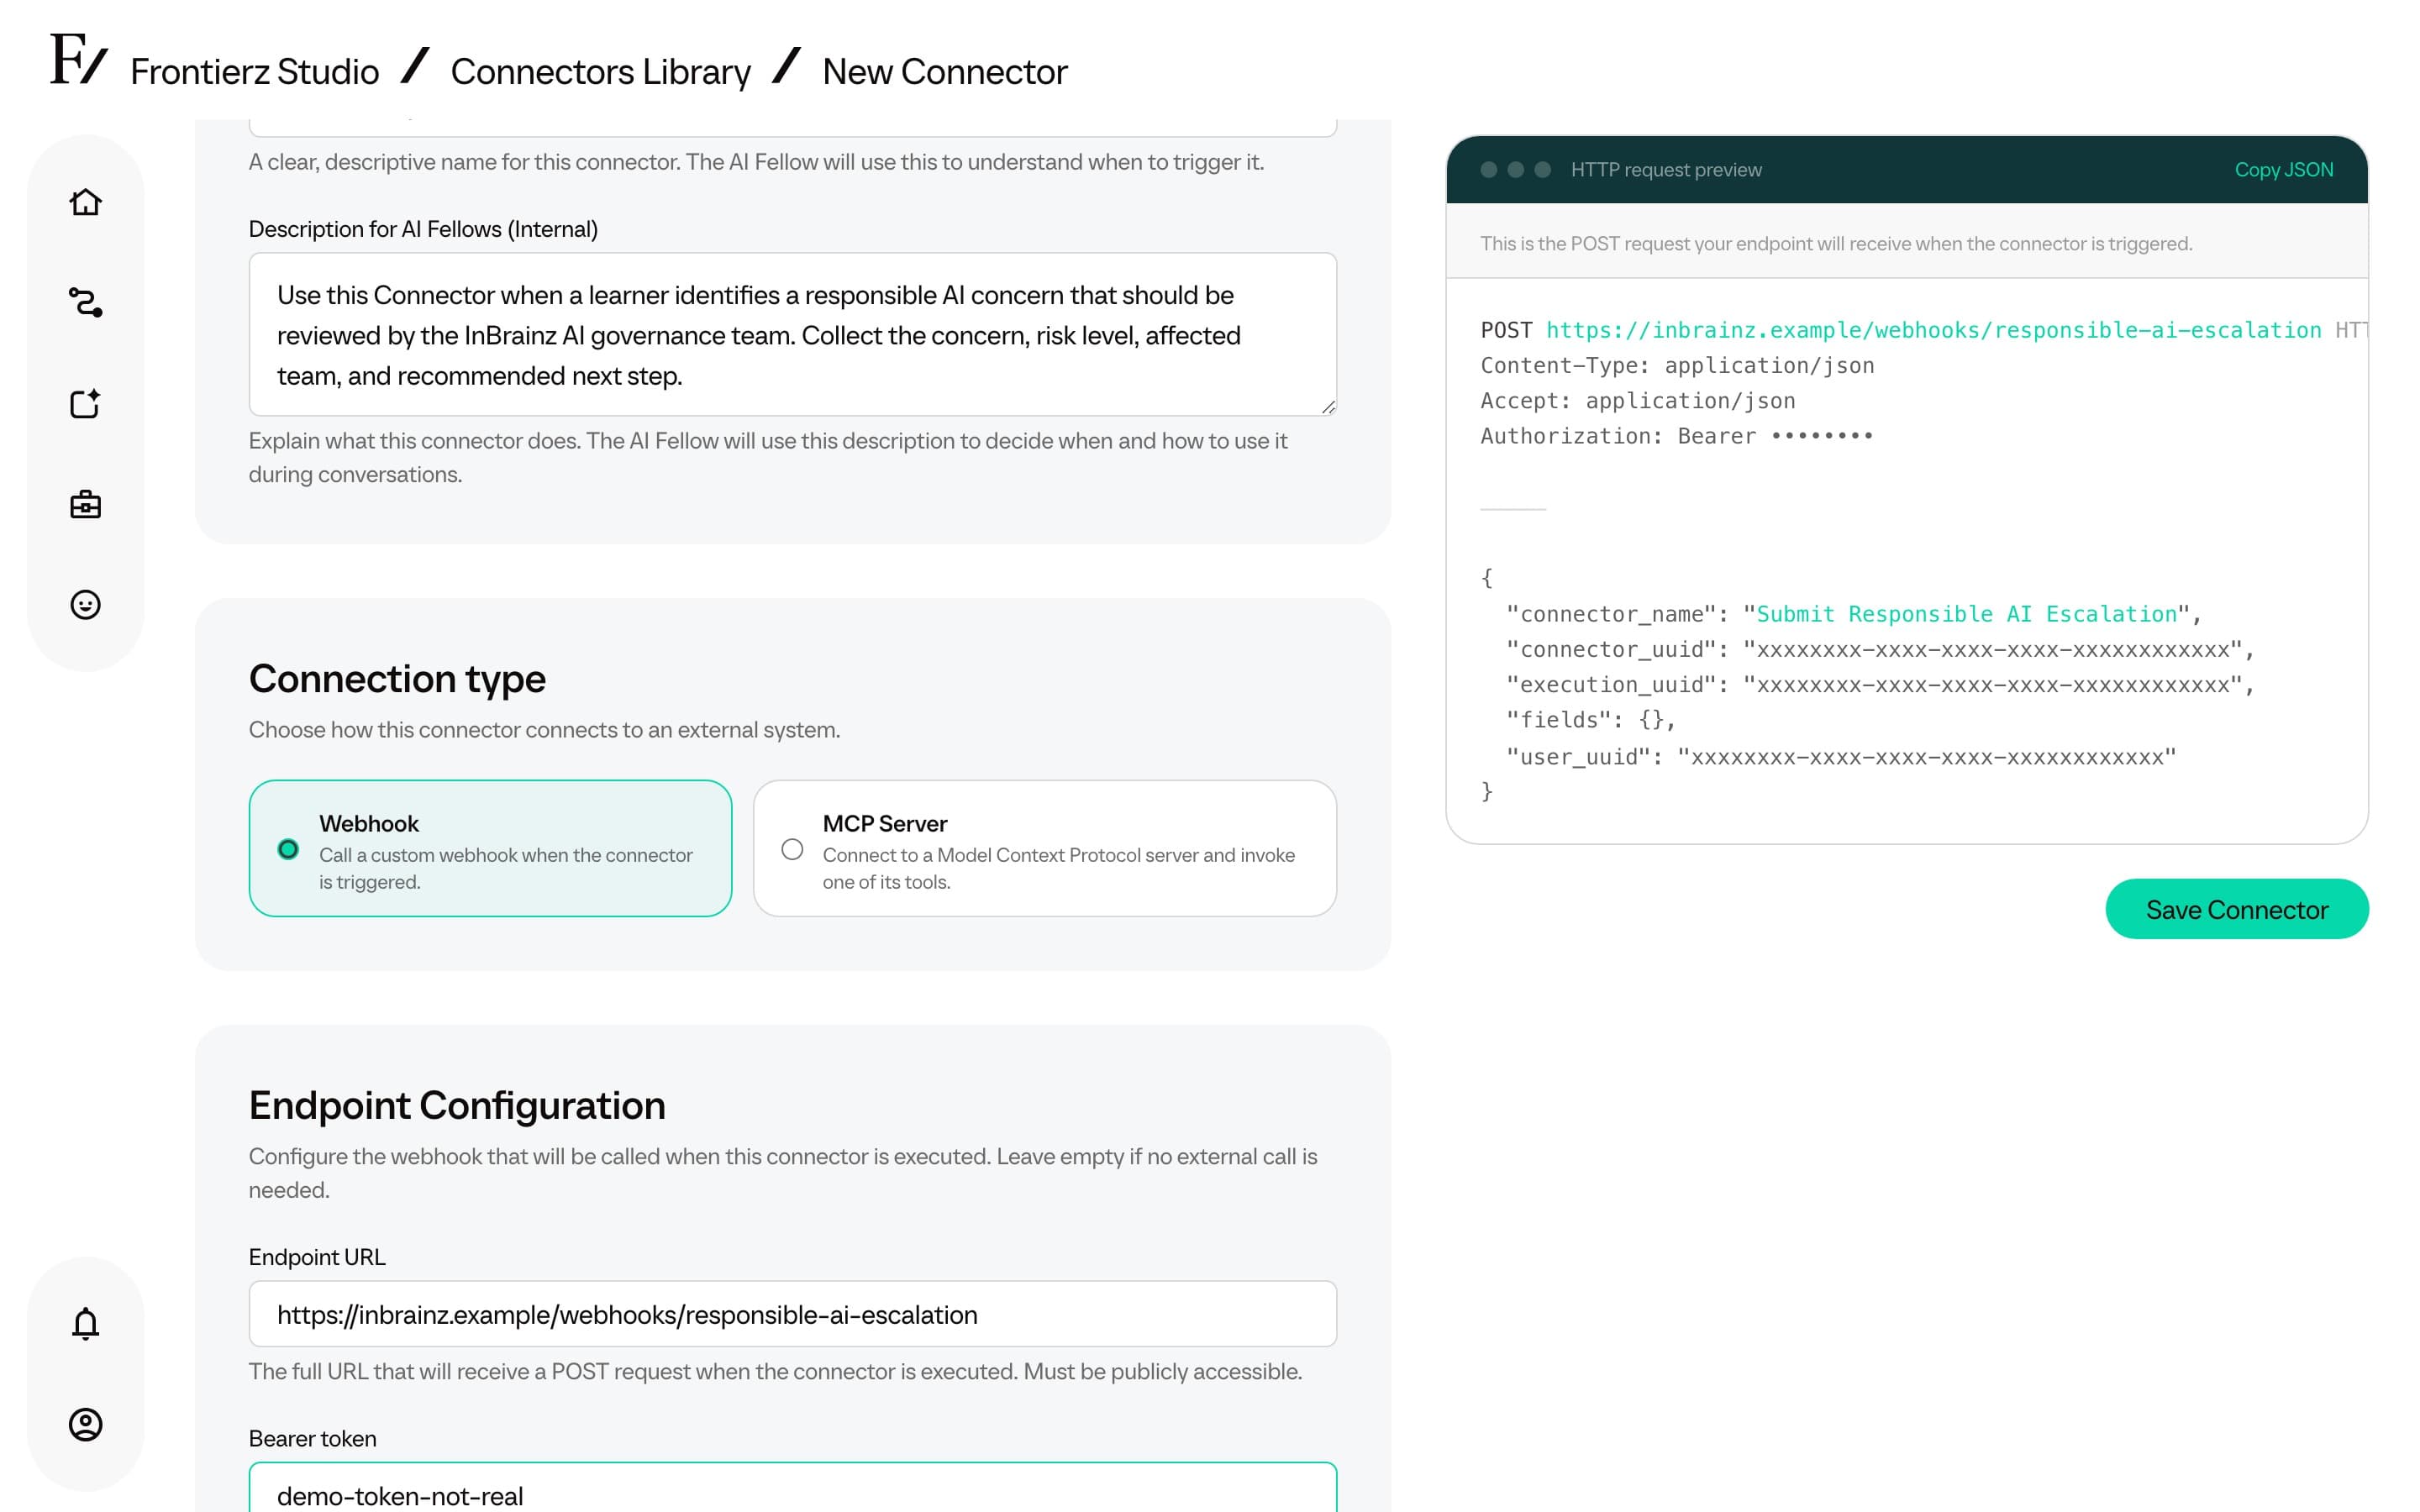2420x1512 pixels.
Task: Click "This is the POST request" info text
Action: [1836, 244]
